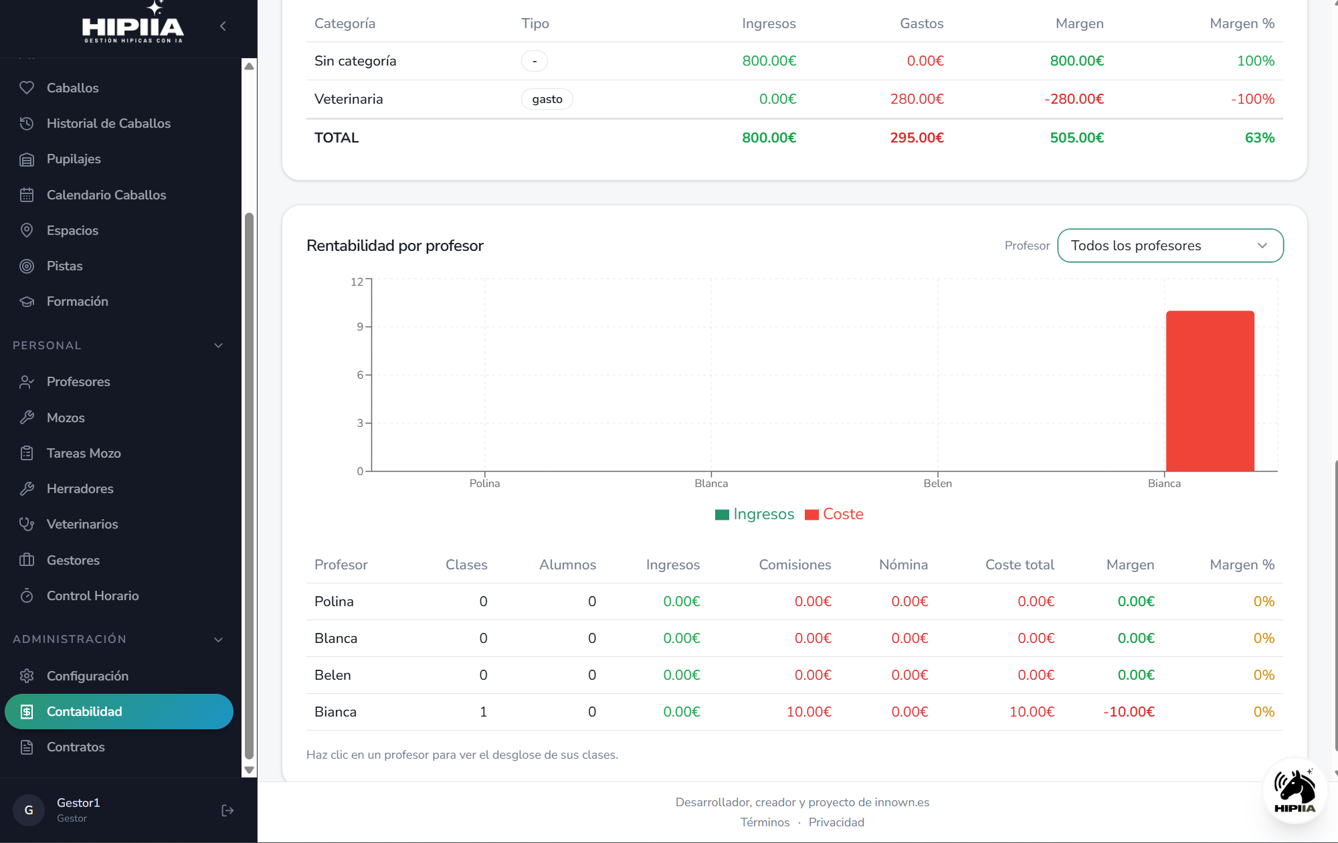Click the gear icon beside Configuración
The image size is (1338, 843).
pyautogui.click(x=27, y=676)
